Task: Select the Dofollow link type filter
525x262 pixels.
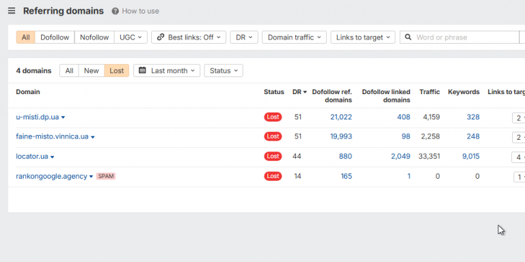Action: pyautogui.click(x=55, y=37)
